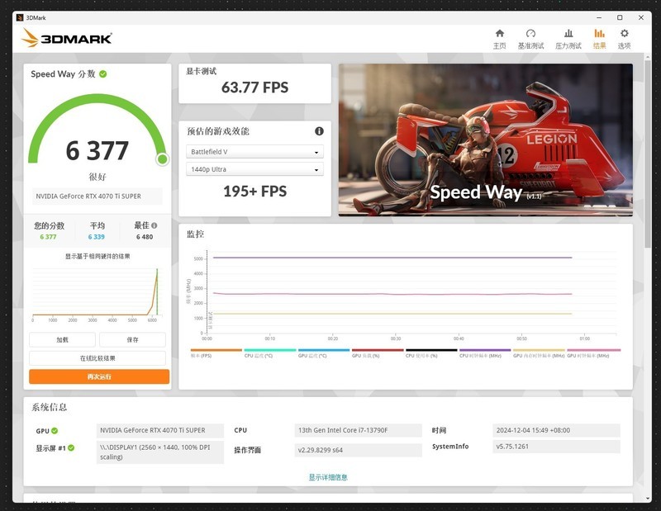Click the 63.77 FPS graphics test value
Viewport: 661px width, 511px height.
click(x=255, y=88)
